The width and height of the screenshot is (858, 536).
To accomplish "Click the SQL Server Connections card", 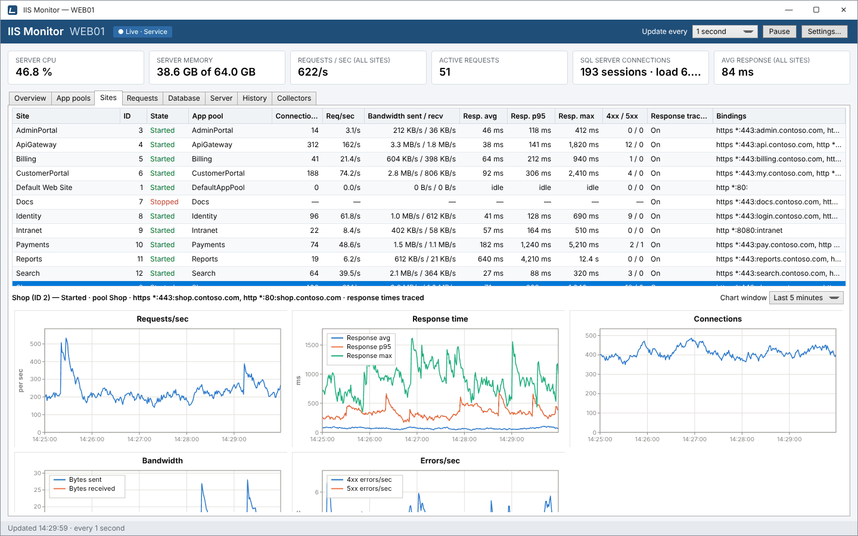I will pos(641,67).
